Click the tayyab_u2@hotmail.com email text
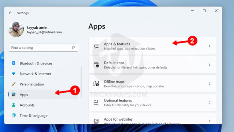Image resolution: width=234 pixels, height=132 pixels. coord(44,32)
